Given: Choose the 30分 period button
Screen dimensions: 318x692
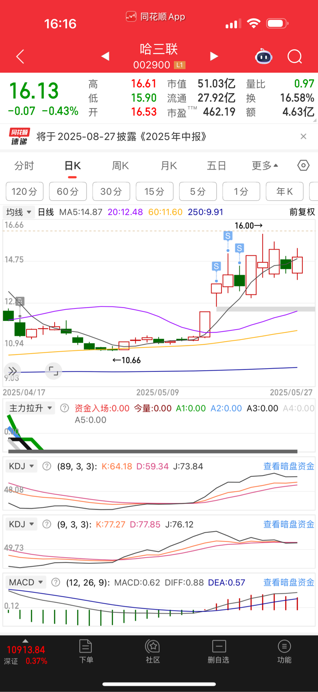Looking at the screenshot, I should tap(111, 192).
